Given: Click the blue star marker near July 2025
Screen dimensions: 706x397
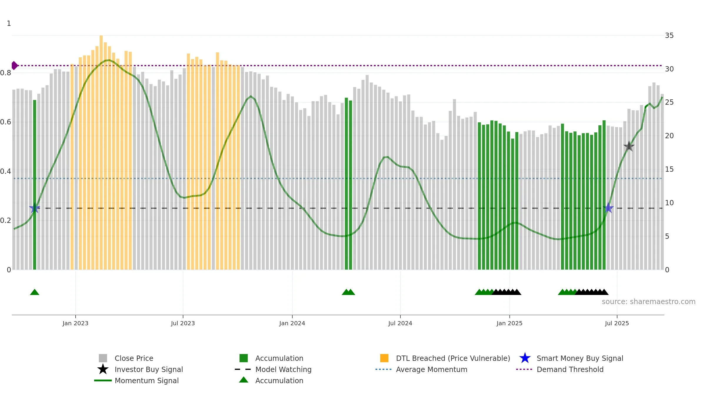Looking at the screenshot, I should click(608, 208).
